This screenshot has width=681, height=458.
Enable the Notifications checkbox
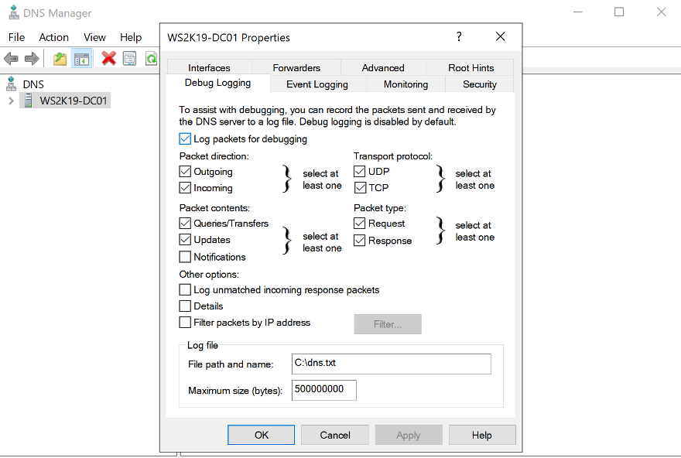[x=185, y=257]
